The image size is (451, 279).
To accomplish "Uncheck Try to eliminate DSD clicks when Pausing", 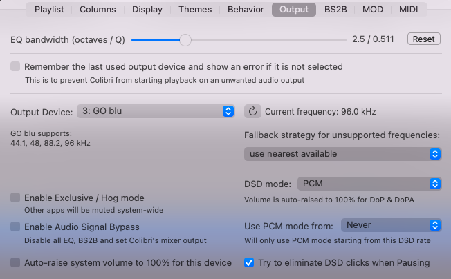I will 249,262.
